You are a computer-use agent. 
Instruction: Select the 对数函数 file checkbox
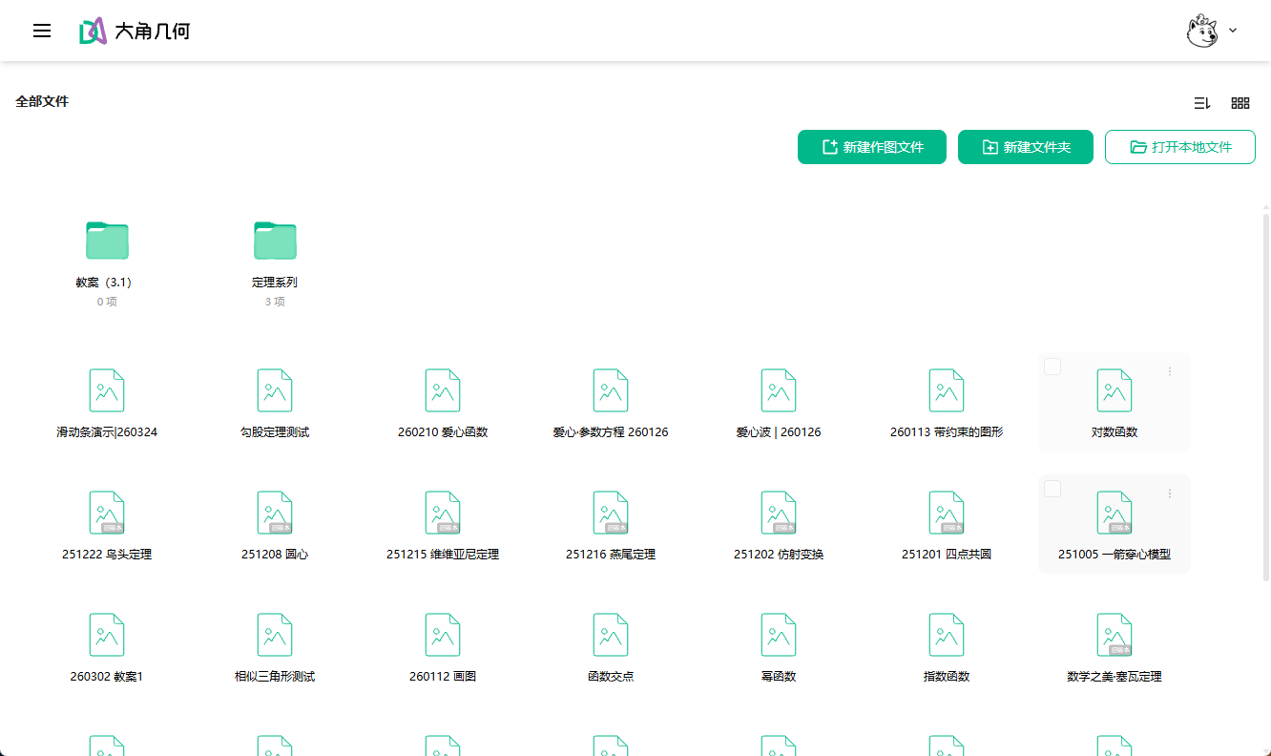[1052, 367]
